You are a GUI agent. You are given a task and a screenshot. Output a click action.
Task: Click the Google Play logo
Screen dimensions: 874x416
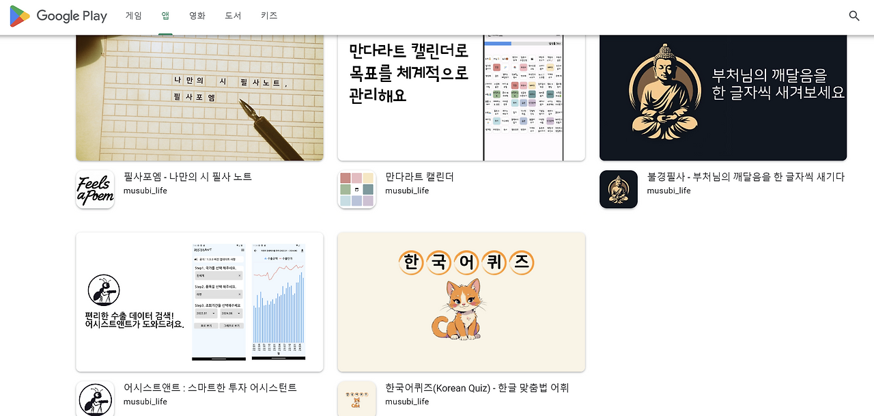[58, 16]
